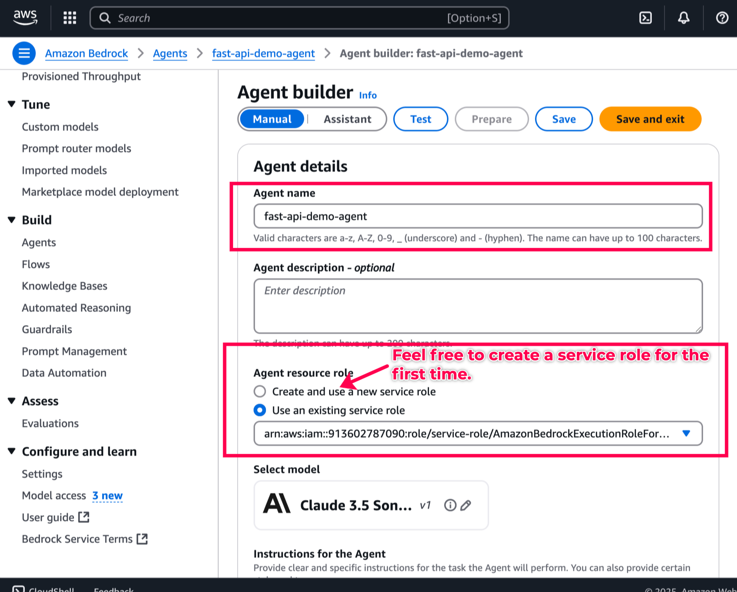
Task: Select Create and use a new service role
Action: pos(260,391)
